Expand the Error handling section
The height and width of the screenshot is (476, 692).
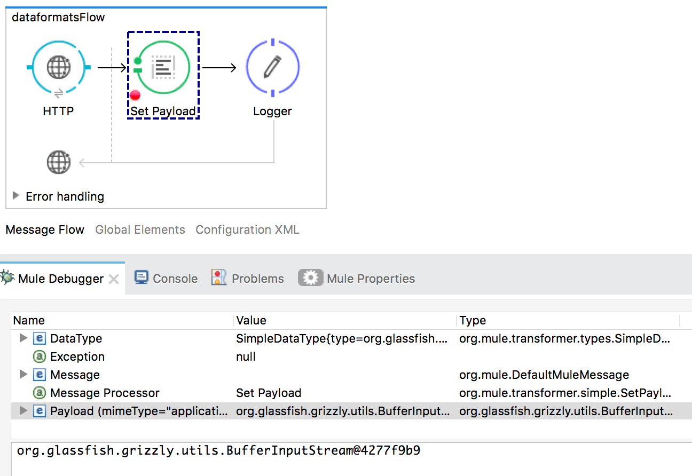(16, 196)
